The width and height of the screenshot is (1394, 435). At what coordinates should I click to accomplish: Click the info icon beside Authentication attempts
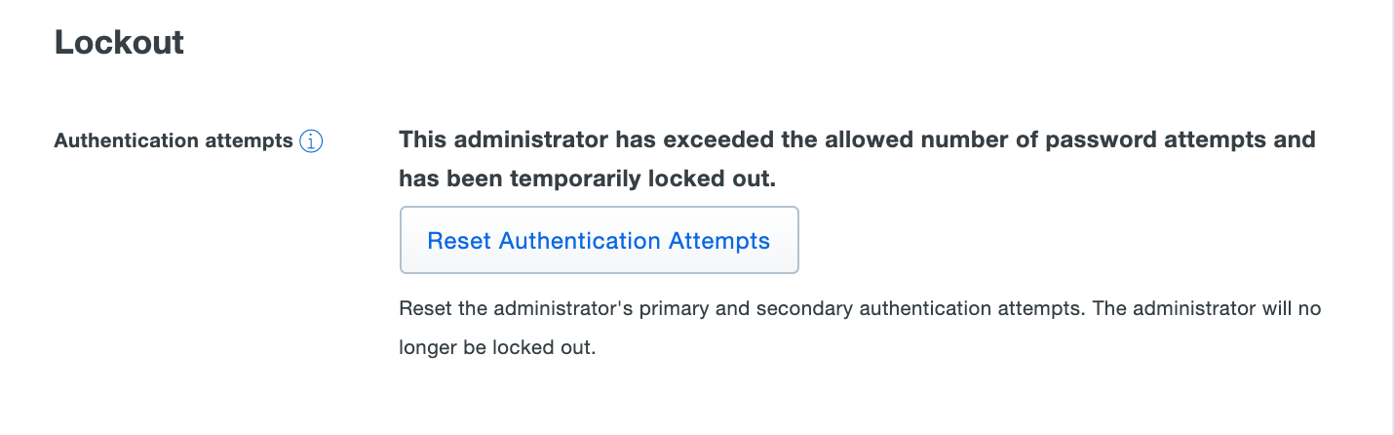[311, 141]
